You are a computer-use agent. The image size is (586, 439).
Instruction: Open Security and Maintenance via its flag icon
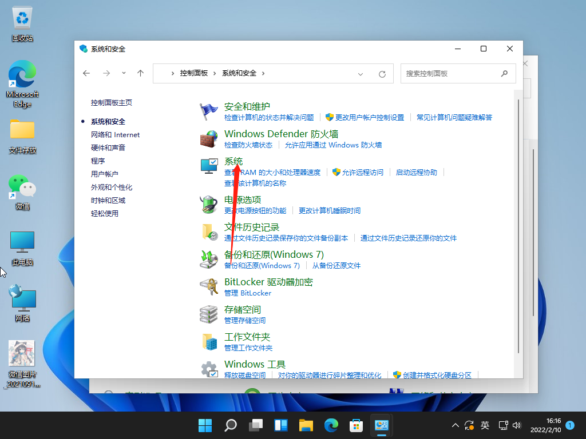[x=209, y=110]
